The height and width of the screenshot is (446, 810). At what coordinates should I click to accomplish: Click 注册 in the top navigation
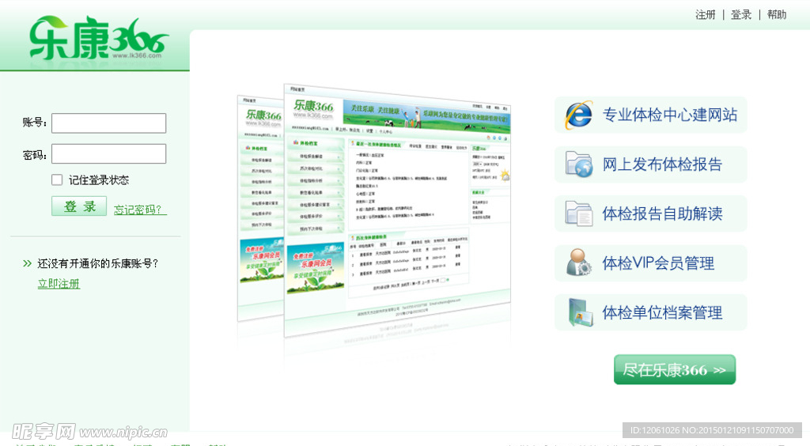click(x=705, y=14)
